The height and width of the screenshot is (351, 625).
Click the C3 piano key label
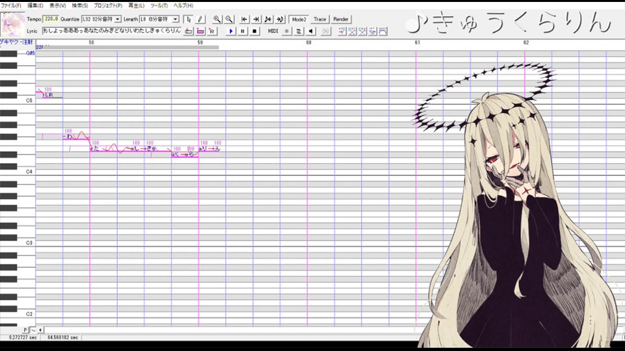(29, 242)
